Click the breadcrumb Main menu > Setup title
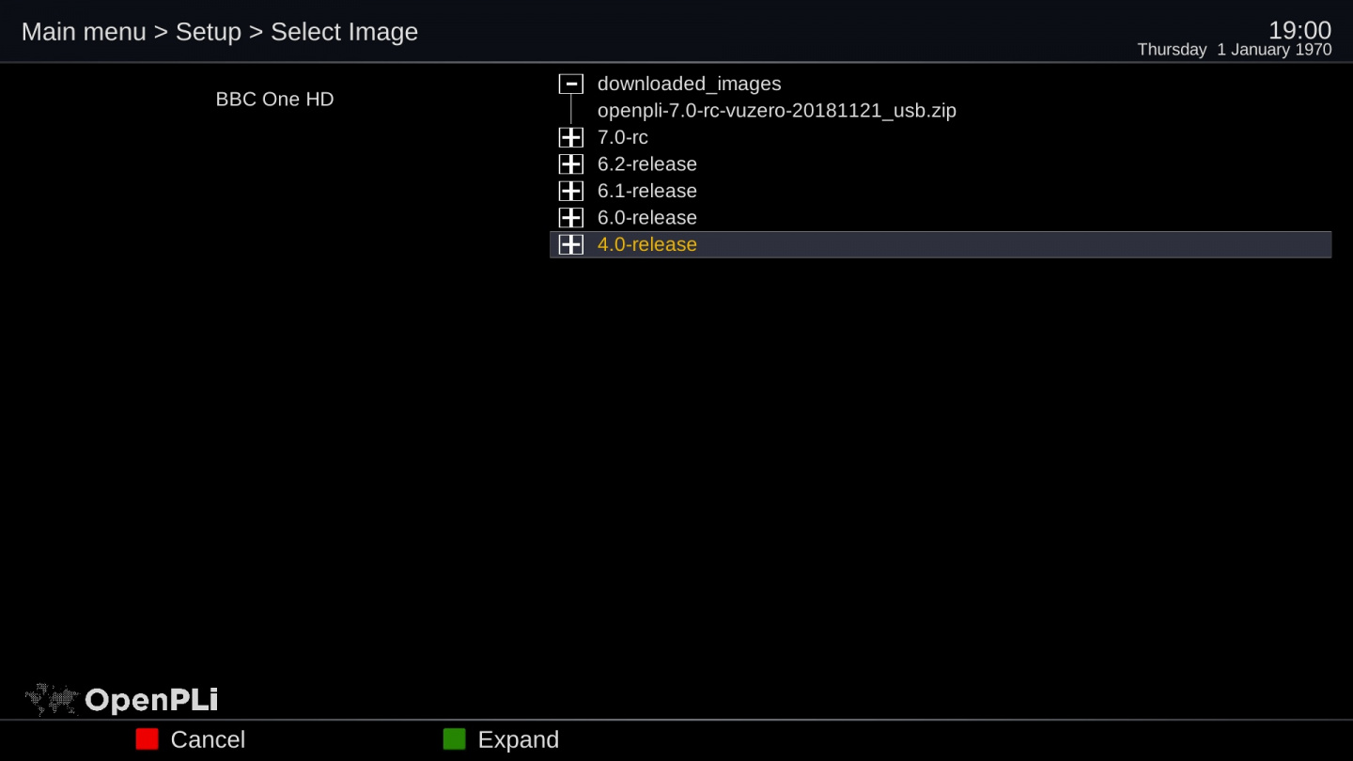The height and width of the screenshot is (761, 1353). click(x=219, y=32)
